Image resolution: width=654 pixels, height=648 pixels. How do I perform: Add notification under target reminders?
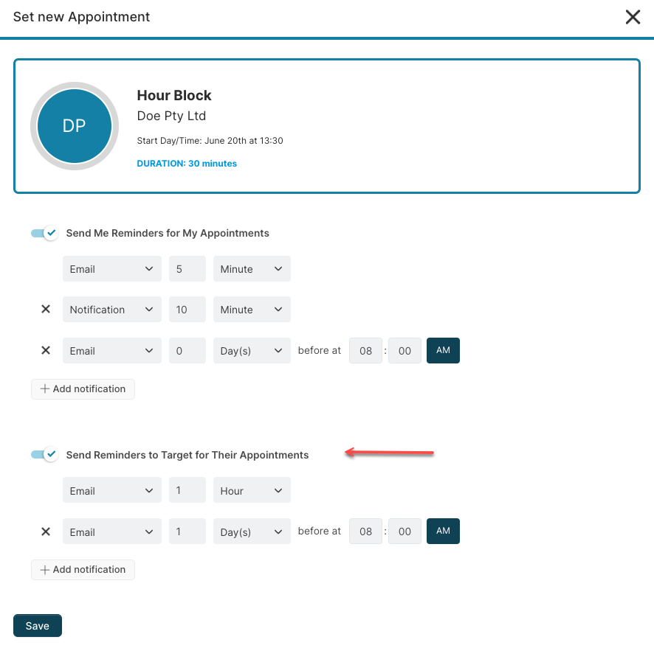(83, 569)
